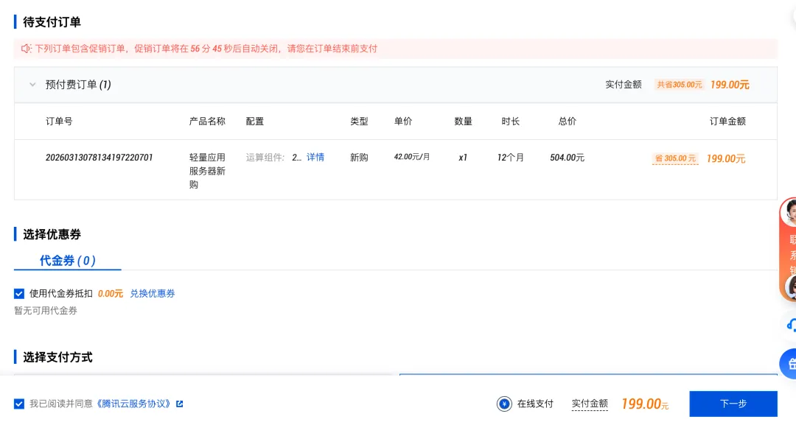Show the 实付金额 breakdown in the bottom bar
The image size is (796, 422).
(x=590, y=404)
